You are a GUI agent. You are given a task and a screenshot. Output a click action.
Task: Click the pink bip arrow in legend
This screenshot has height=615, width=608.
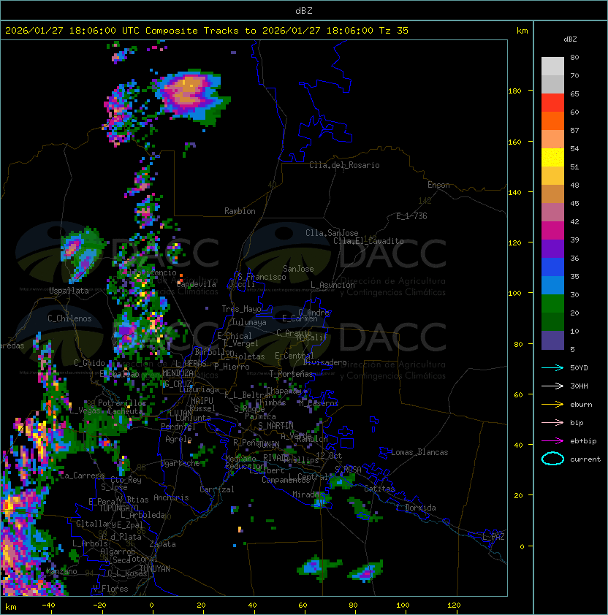click(x=552, y=422)
